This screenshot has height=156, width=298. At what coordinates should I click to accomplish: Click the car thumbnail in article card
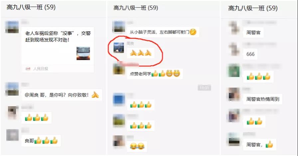point(83,53)
